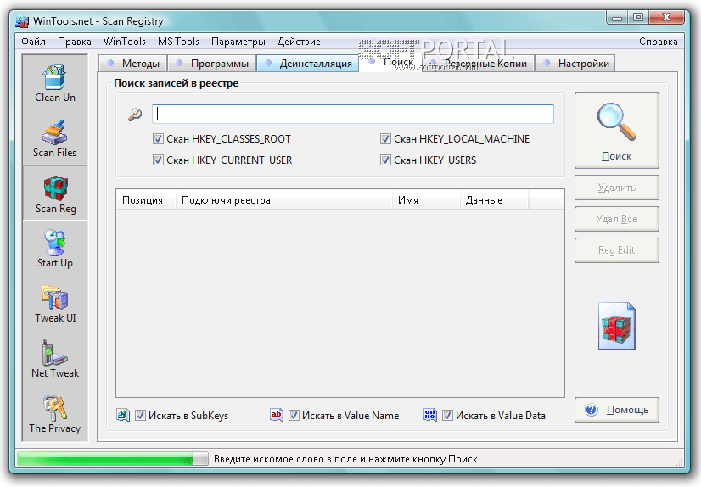The image size is (701, 487).
Task: Open the Net Tweak tool
Action: point(55,359)
